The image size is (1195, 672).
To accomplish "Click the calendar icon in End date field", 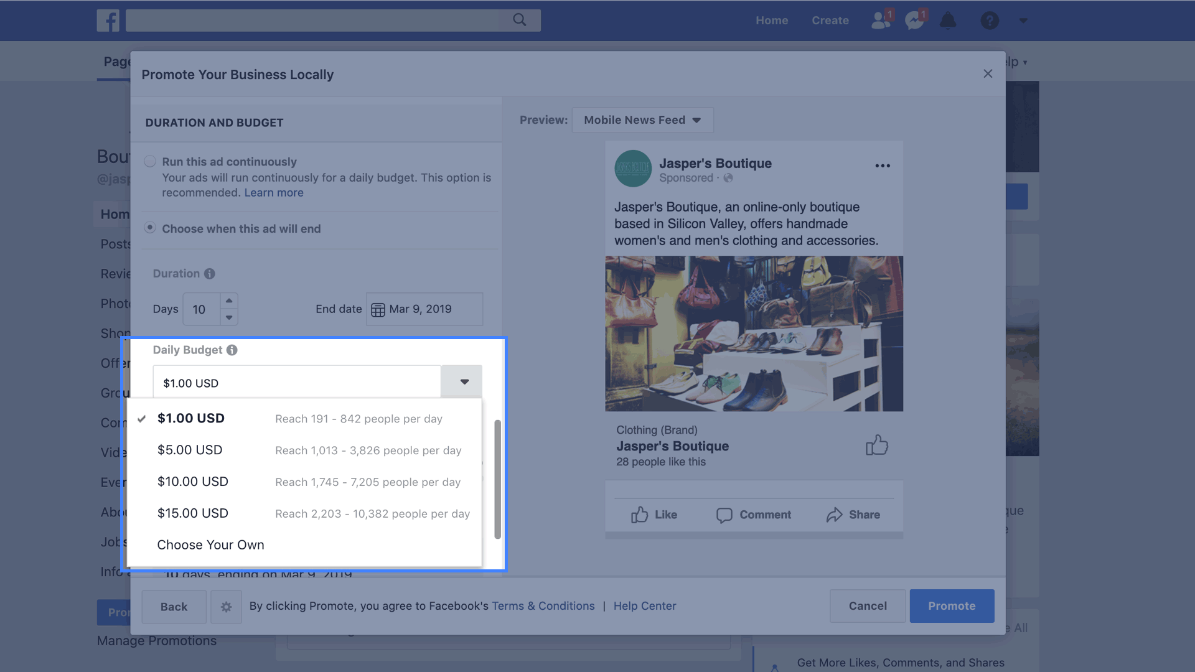I will [378, 310].
